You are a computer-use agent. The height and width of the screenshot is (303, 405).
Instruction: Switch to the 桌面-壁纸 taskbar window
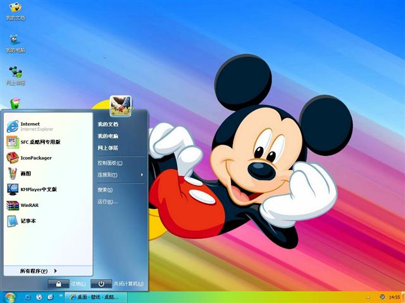(97, 297)
